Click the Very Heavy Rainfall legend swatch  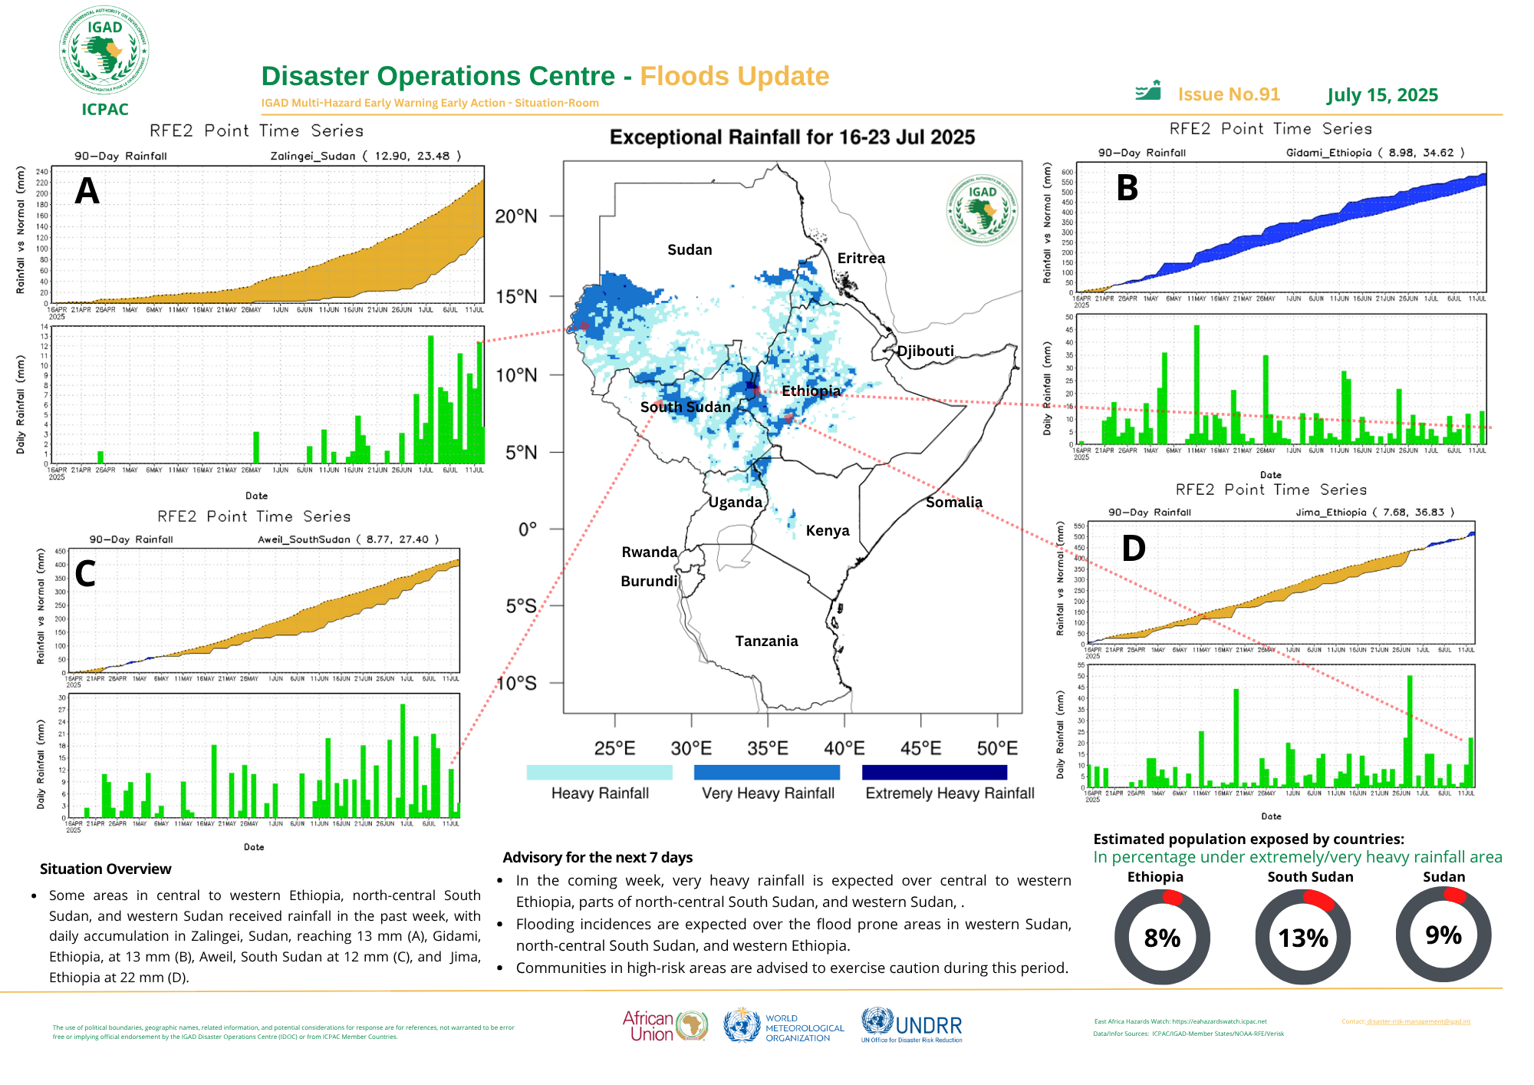(x=767, y=772)
